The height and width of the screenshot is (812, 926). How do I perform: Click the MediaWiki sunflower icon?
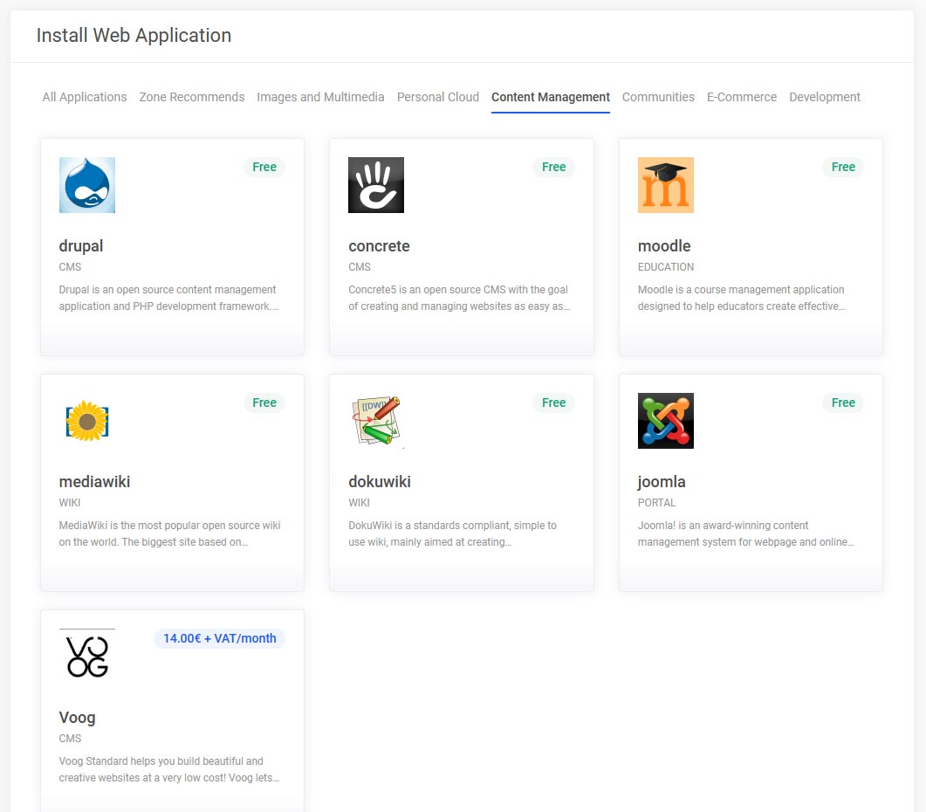click(x=86, y=420)
